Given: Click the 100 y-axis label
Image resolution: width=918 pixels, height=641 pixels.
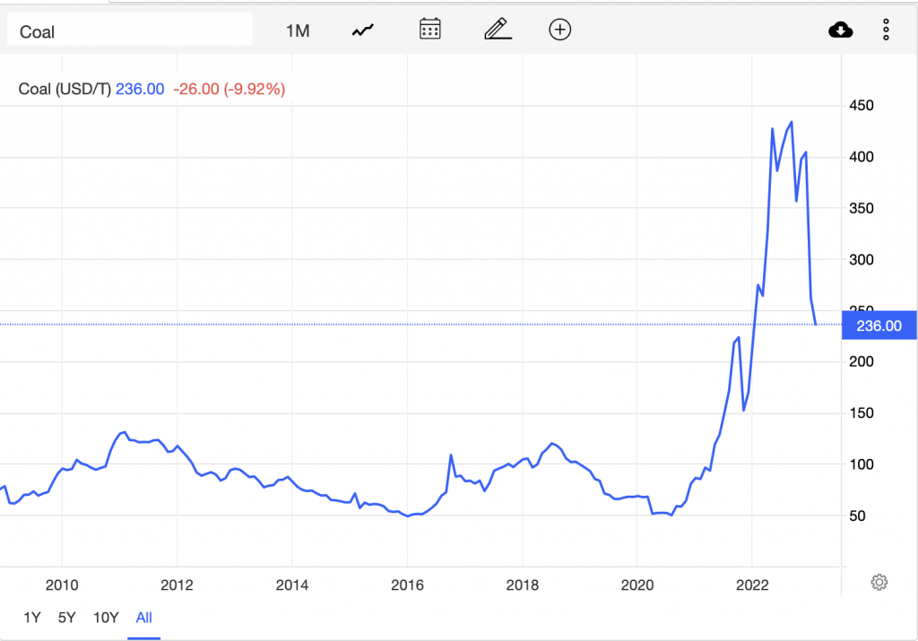Looking at the screenshot, I should pyautogui.click(x=862, y=464).
